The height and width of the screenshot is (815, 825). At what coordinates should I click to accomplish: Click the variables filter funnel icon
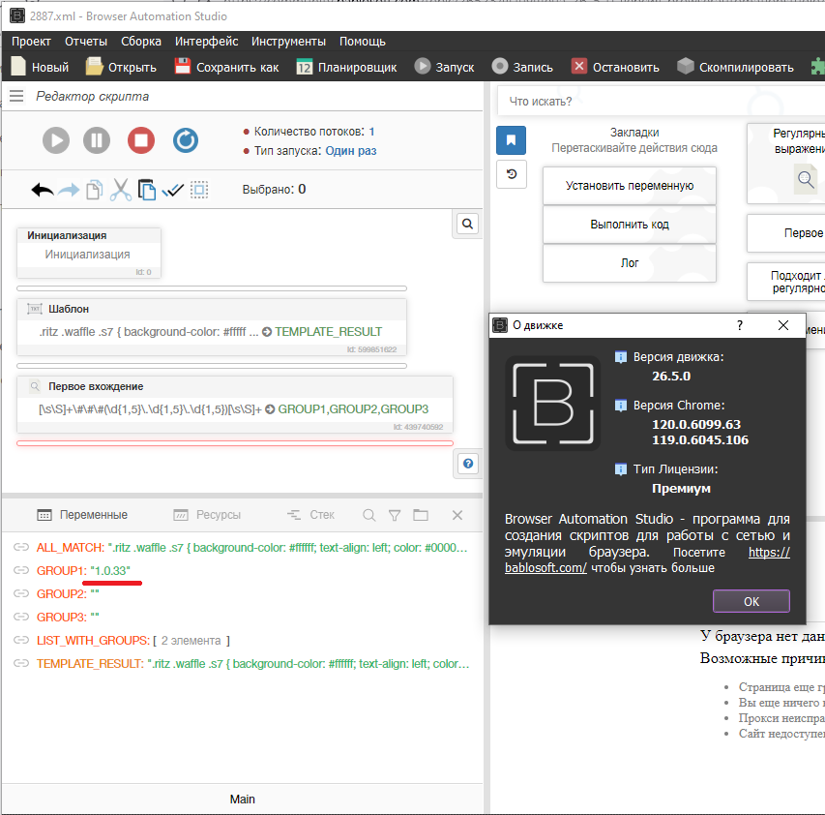click(395, 515)
